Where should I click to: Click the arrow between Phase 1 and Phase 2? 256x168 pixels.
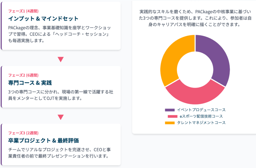[x=61, y=59]
